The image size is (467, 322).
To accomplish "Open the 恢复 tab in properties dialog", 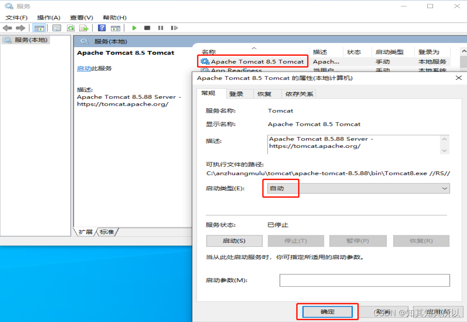I will point(267,94).
